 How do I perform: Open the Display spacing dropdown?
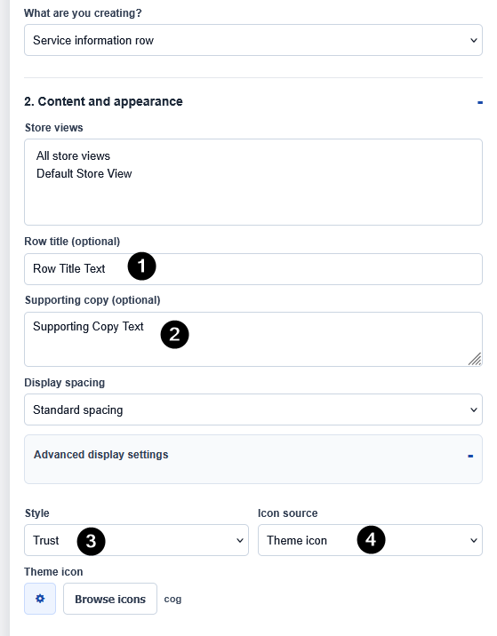[x=253, y=409]
